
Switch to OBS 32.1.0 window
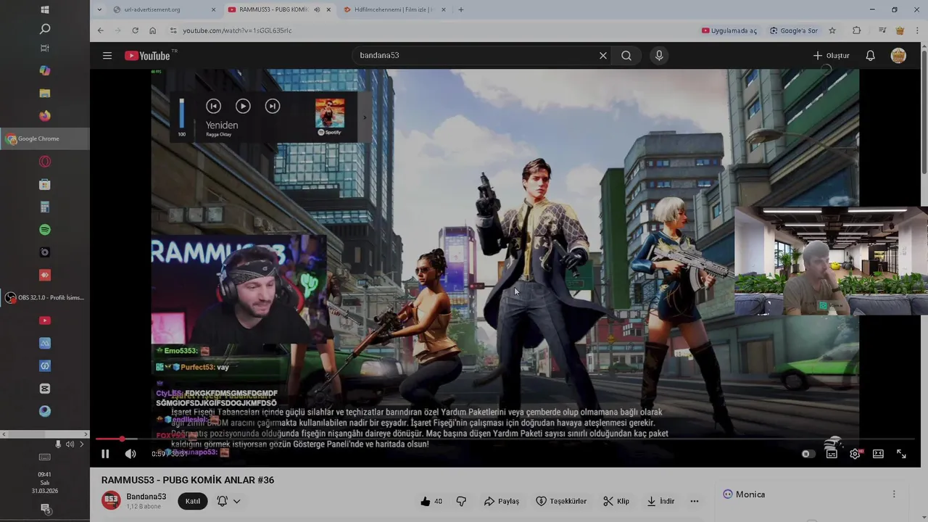click(45, 297)
